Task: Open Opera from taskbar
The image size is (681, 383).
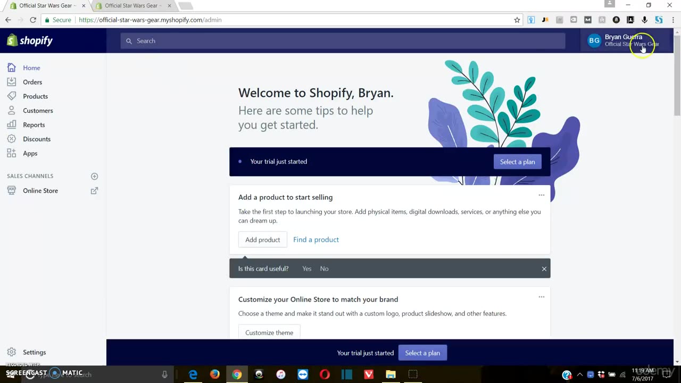Action: [325, 374]
